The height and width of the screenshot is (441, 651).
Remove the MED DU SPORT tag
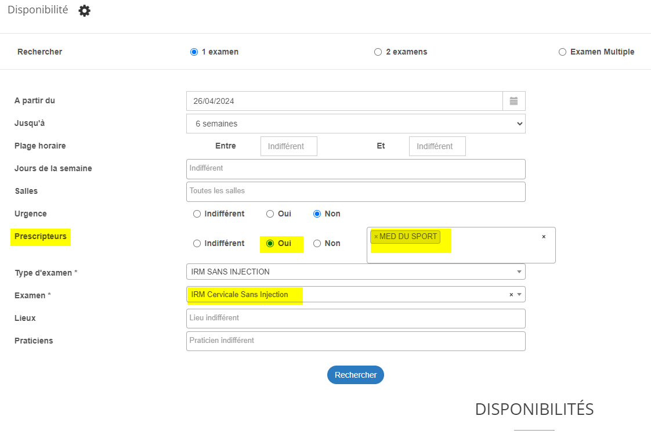(376, 237)
